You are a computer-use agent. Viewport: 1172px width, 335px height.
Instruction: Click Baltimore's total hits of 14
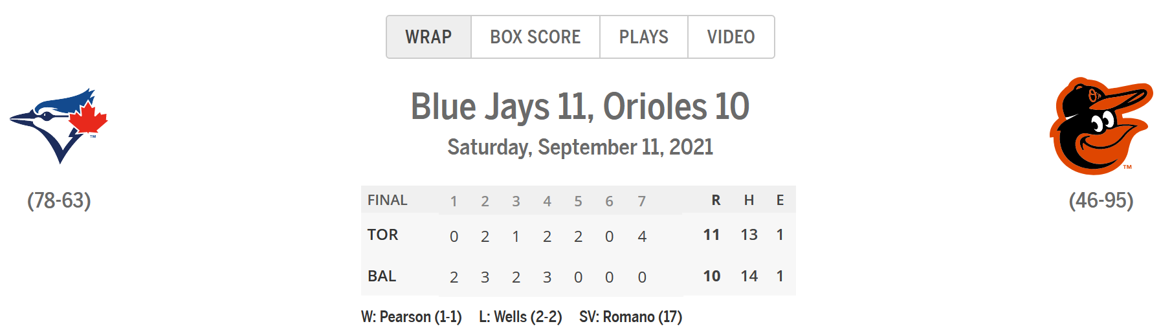click(x=749, y=276)
